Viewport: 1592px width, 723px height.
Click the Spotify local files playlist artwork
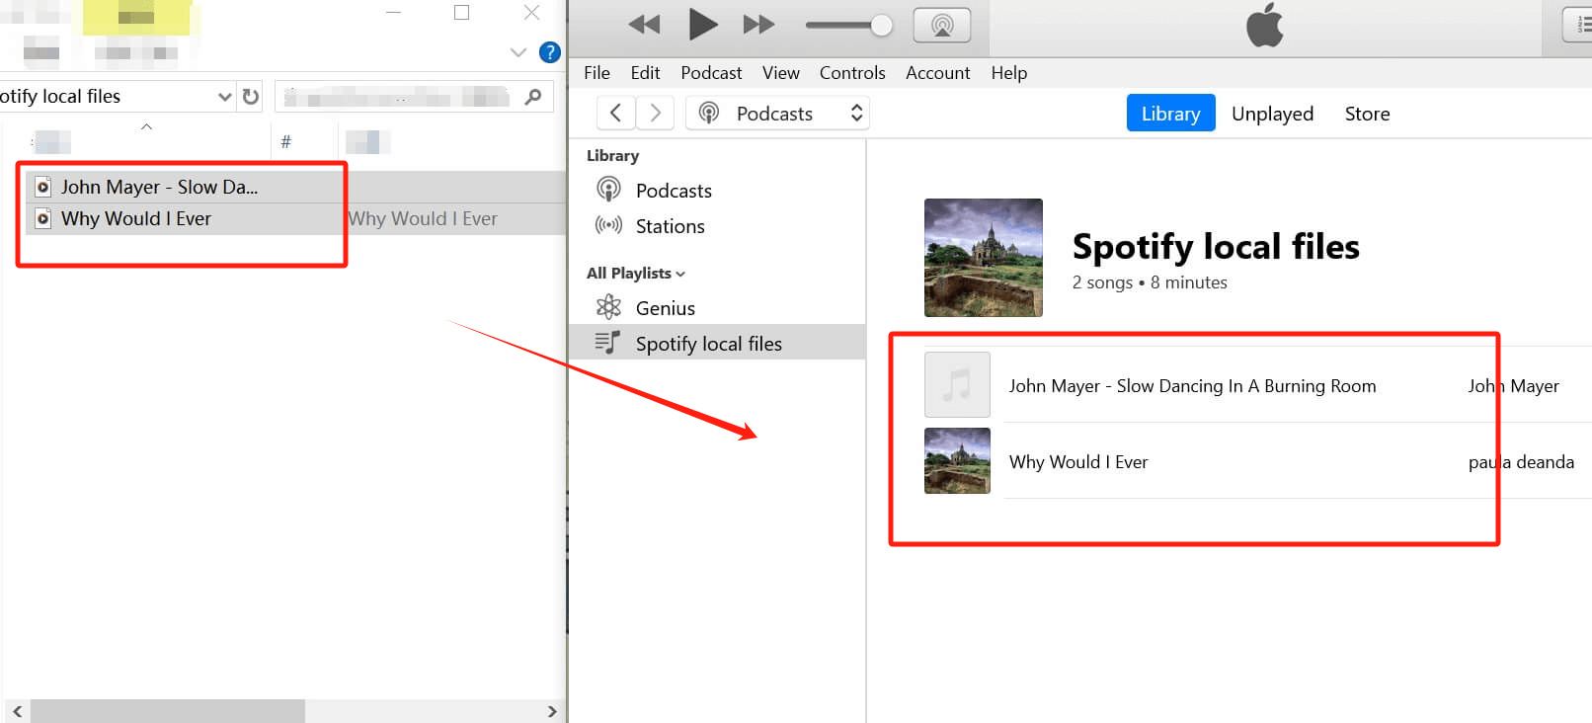983,258
